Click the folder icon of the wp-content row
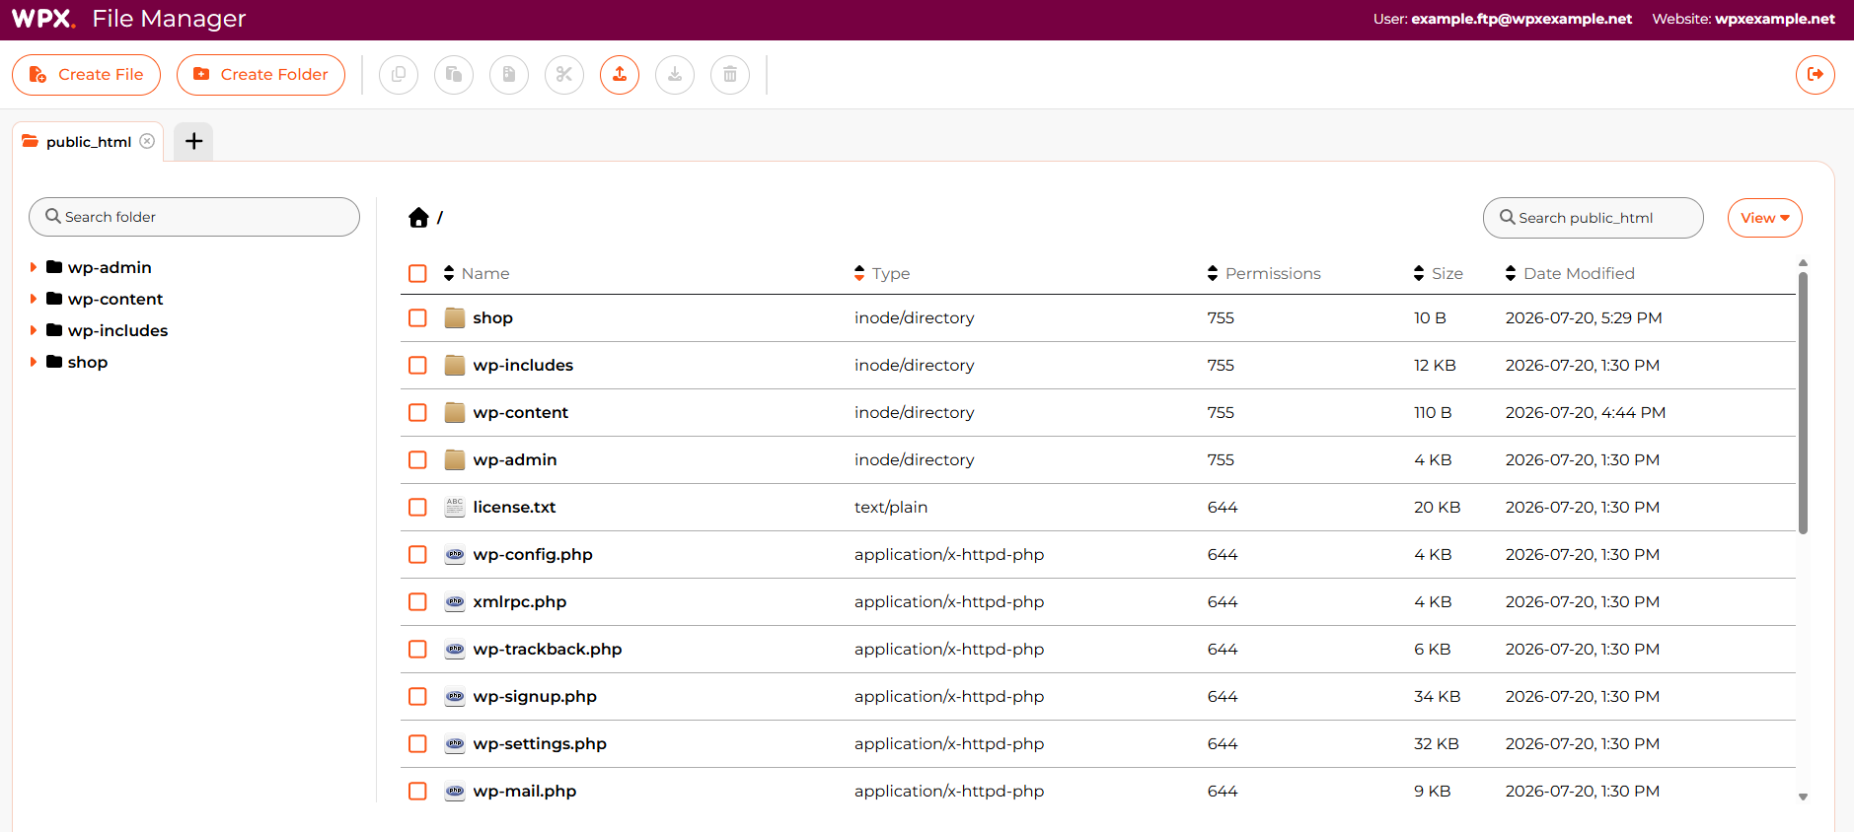The image size is (1854, 832). 455,412
